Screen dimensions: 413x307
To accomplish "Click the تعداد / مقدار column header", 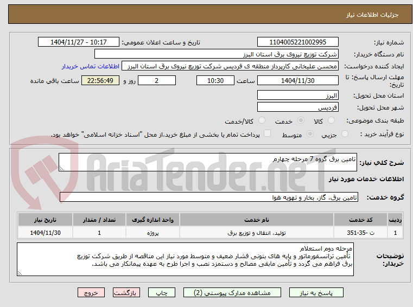I will click(x=99, y=220).
